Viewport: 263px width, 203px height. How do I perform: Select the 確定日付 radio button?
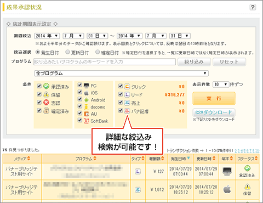98,52
